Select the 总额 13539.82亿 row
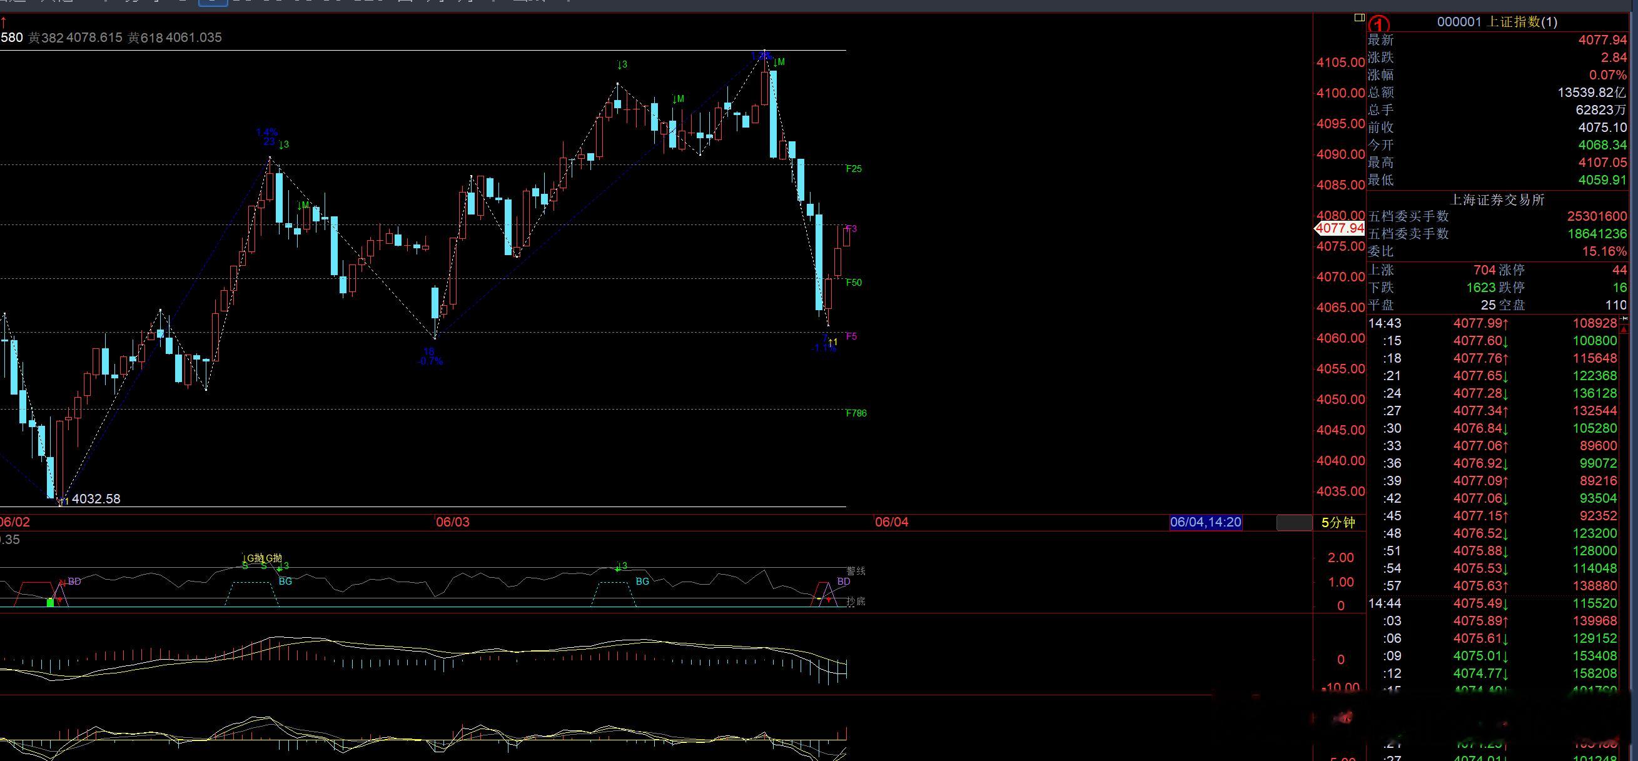The height and width of the screenshot is (761, 1638). [1497, 93]
